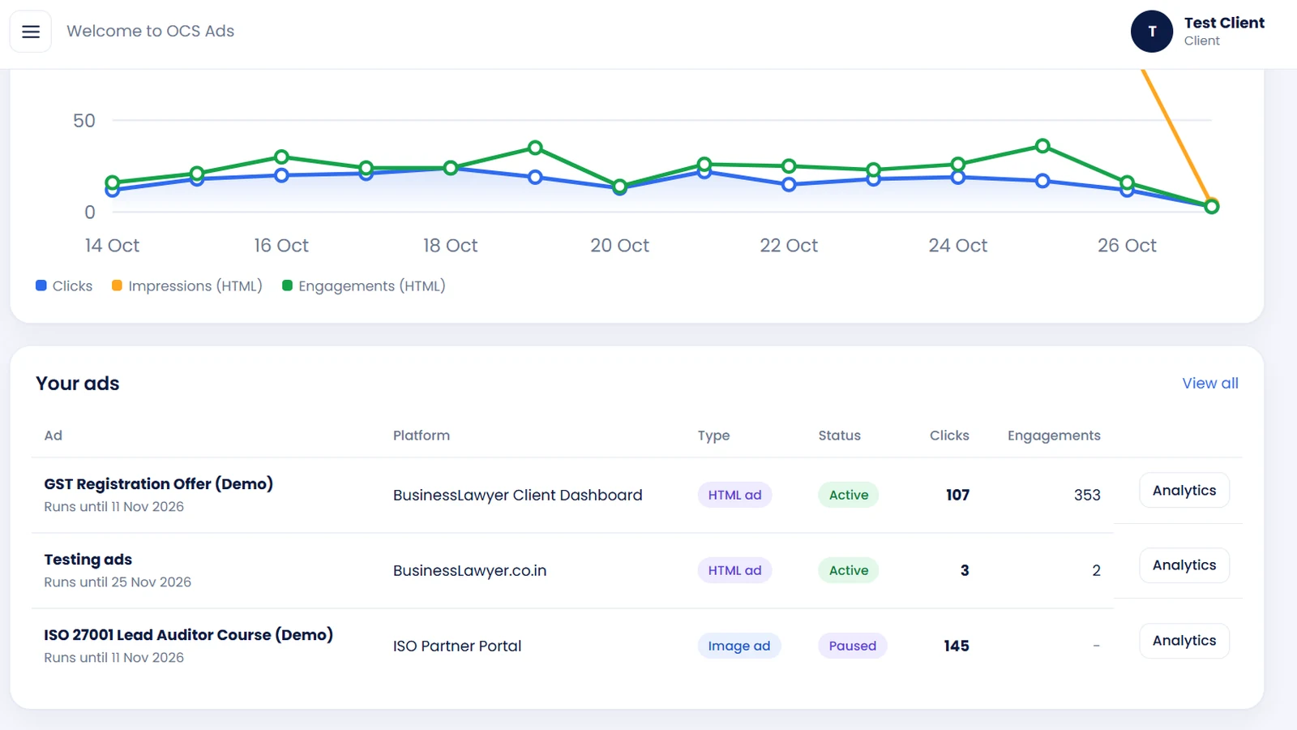Click the 26 Oct axis label

[1127, 245]
